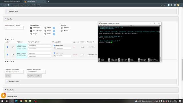Click the Manually Add Member field
The width and height of the screenshot is (183, 103).
point(36,72)
